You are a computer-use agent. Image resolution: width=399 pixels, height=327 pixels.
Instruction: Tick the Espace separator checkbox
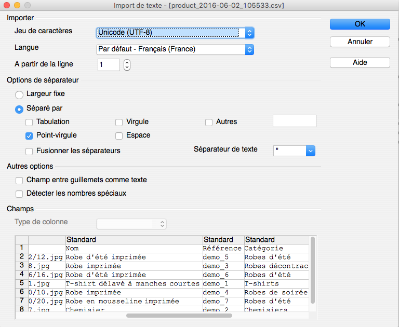click(x=119, y=136)
